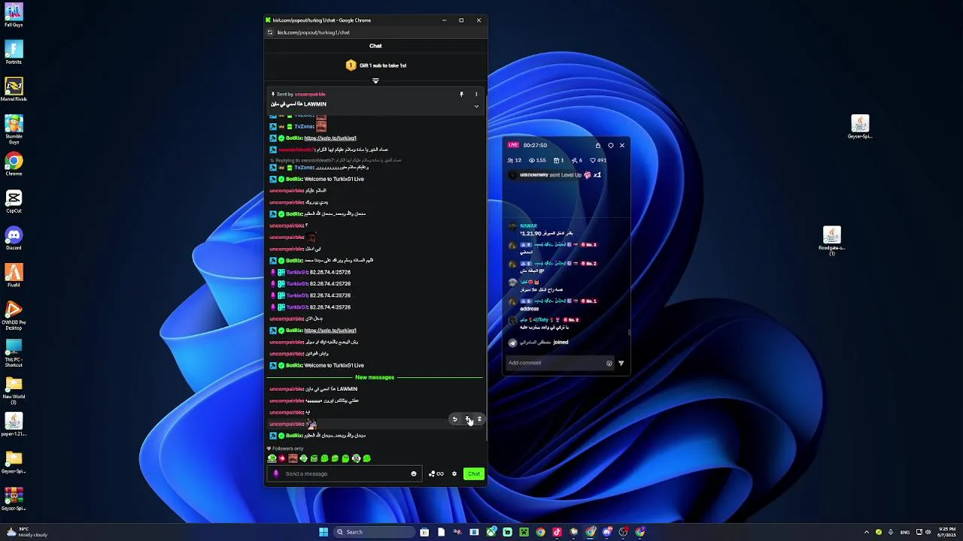Screen dimensions: 963x541
Task: Click the Followers only label
Action: point(287,449)
